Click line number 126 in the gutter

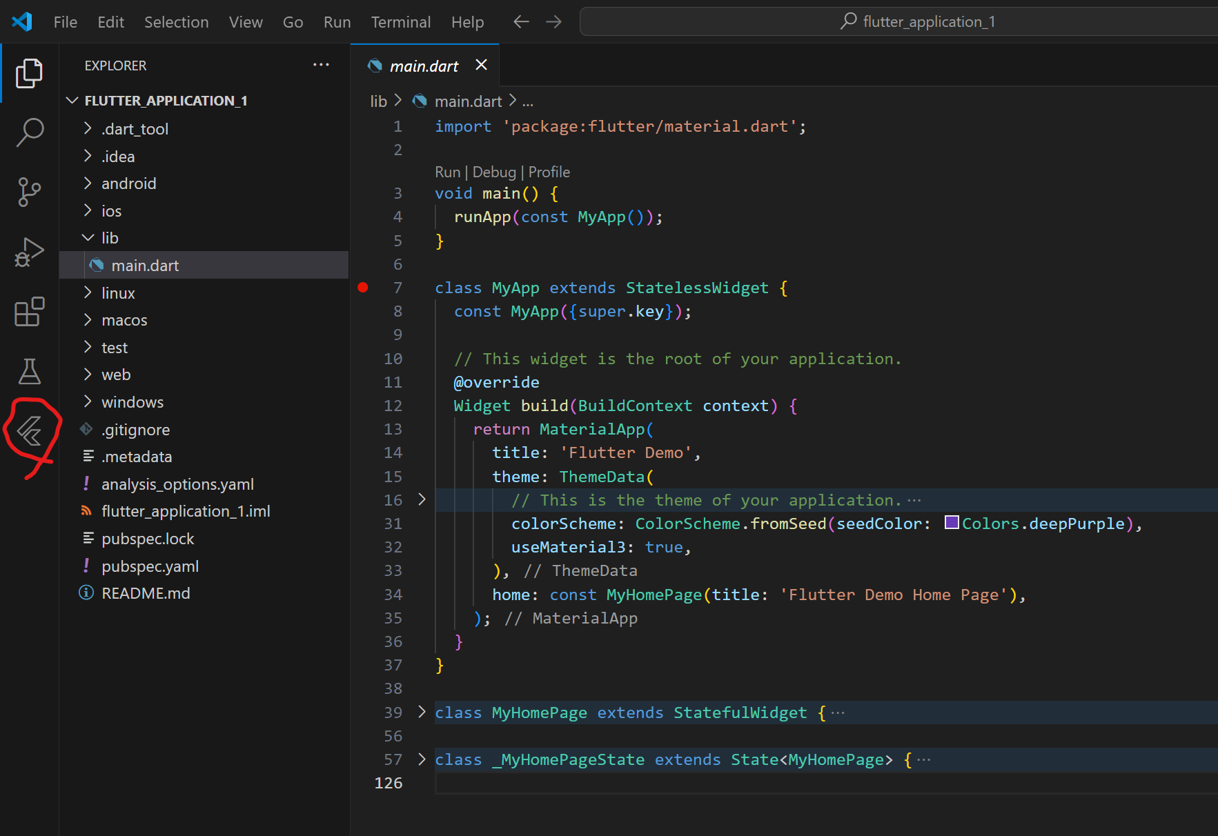click(x=389, y=783)
